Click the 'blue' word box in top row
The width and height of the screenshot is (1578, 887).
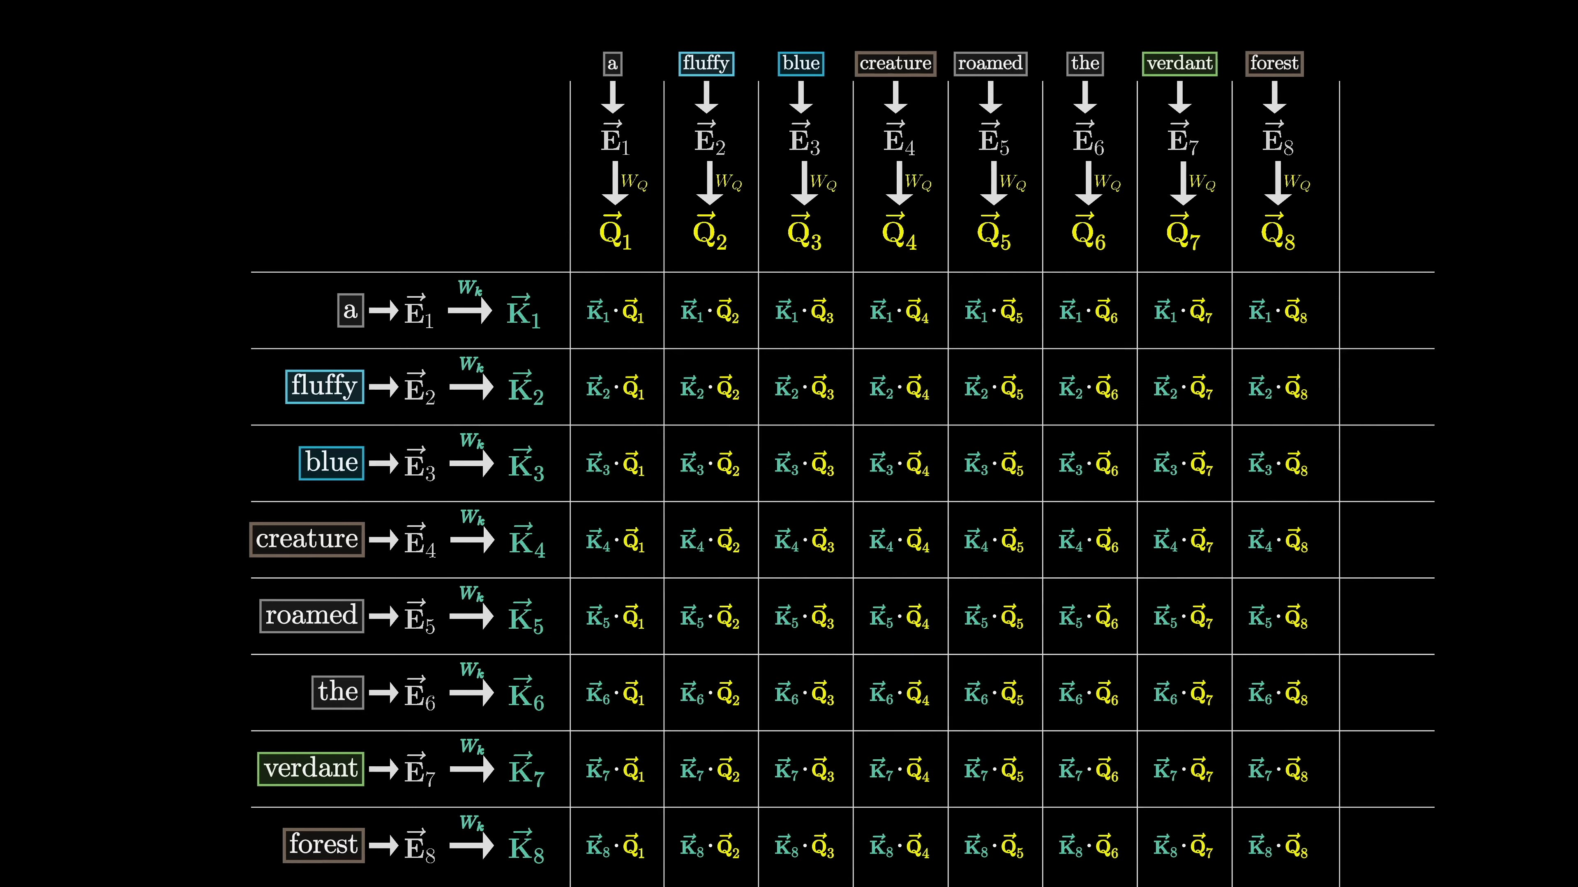[801, 64]
